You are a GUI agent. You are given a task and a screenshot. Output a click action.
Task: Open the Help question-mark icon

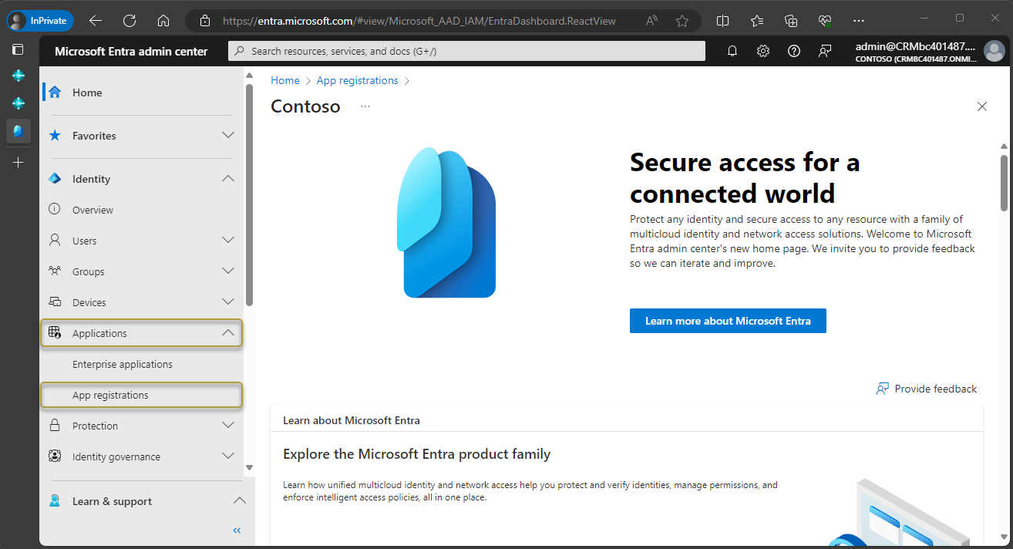coord(793,50)
